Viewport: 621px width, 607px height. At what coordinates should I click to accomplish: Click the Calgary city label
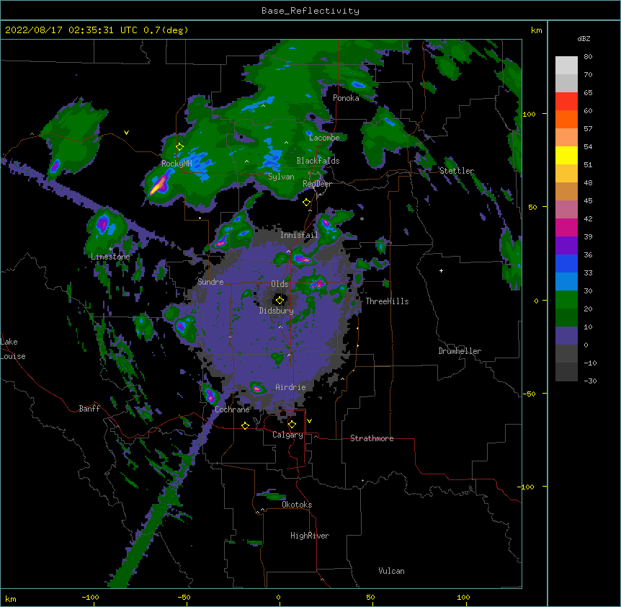pyautogui.click(x=287, y=435)
